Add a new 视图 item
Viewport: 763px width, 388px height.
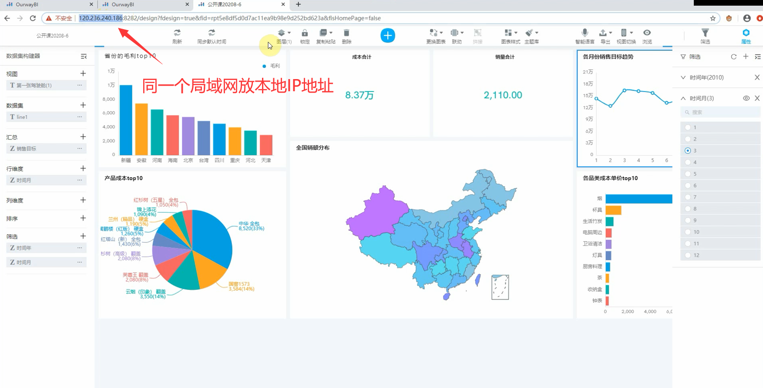coord(83,73)
